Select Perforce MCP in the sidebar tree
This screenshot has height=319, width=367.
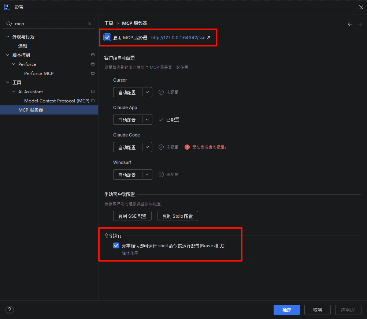click(x=39, y=73)
